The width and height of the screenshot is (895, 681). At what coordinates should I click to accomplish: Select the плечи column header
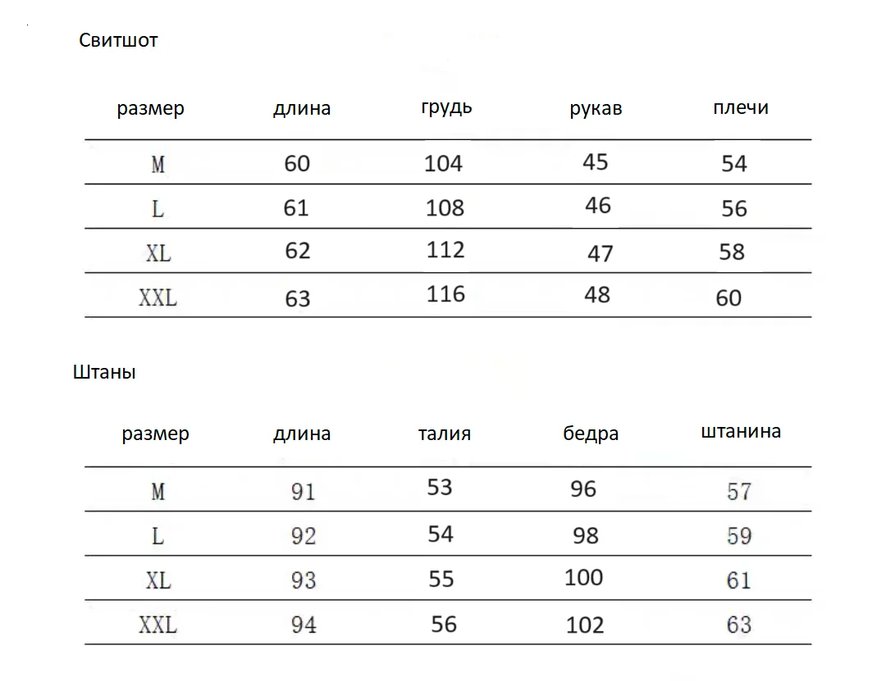(741, 107)
